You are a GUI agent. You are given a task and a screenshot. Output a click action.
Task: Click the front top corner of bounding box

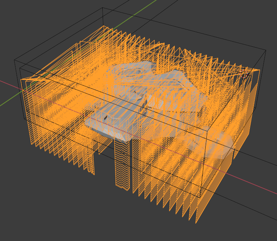207,131
